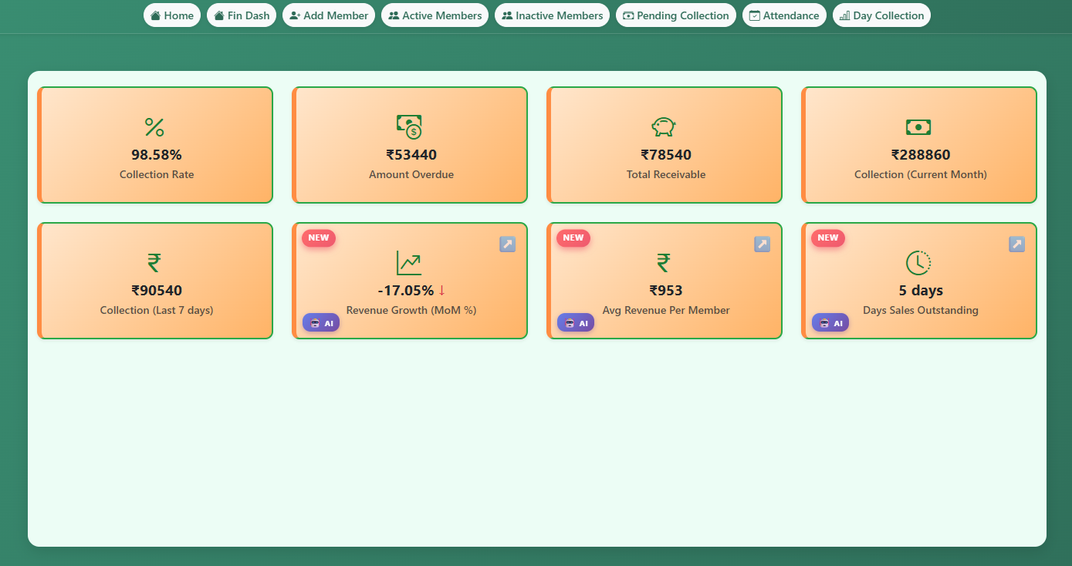This screenshot has height=566, width=1072.
Task: Click the NEW badge on Avg Revenue card
Action: [x=573, y=238]
